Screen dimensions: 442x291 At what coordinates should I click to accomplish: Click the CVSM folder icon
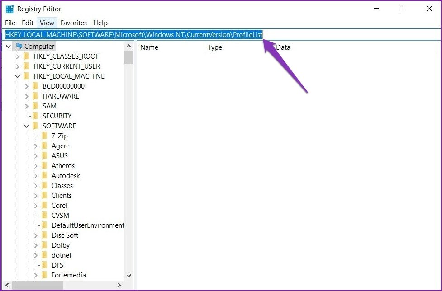(44, 215)
